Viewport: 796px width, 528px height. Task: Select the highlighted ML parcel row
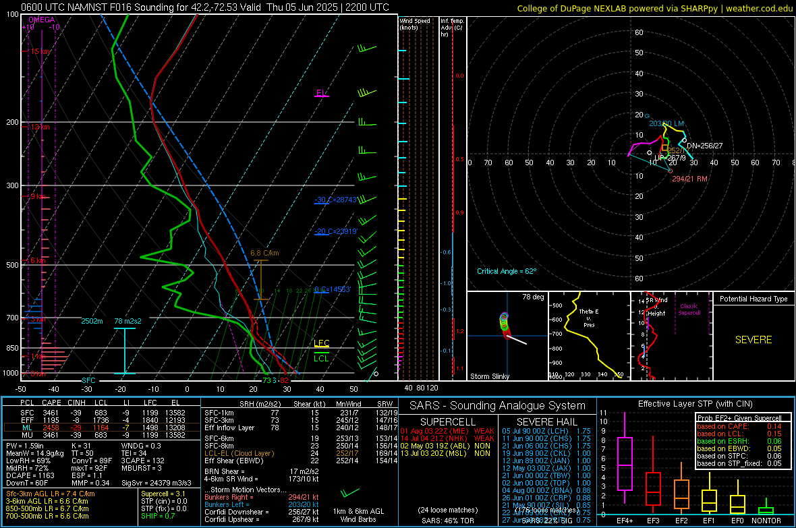coord(101,428)
